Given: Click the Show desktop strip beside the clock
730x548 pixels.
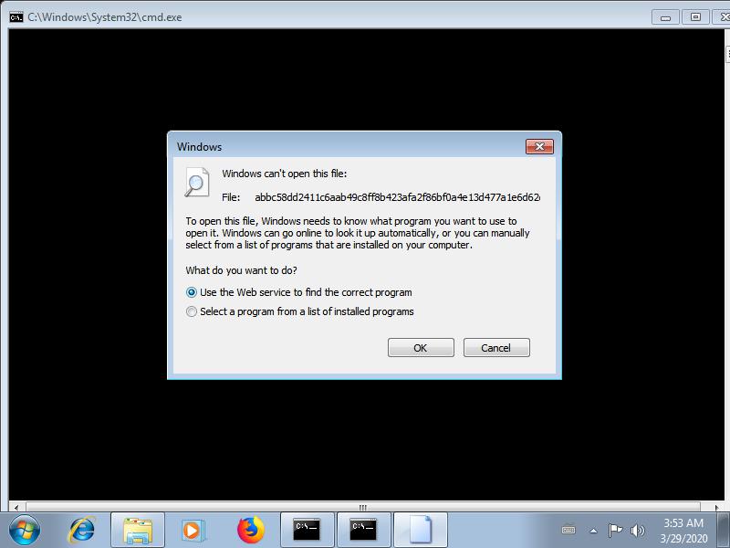Looking at the screenshot, I should pyautogui.click(x=724, y=530).
